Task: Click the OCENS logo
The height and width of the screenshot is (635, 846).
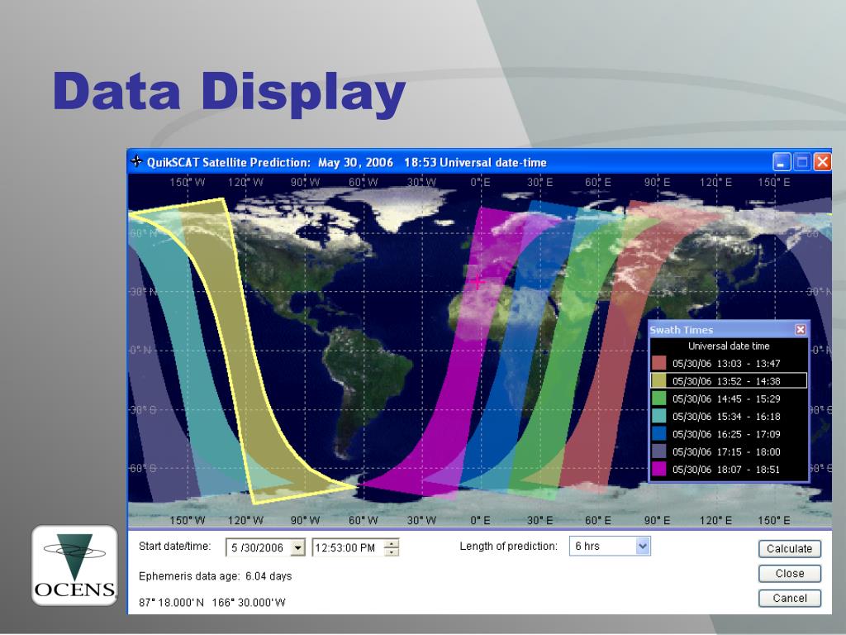Action: tap(74, 566)
